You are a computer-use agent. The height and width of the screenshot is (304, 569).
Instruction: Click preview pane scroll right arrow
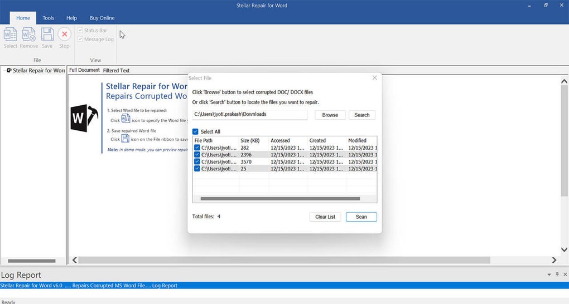554,260
